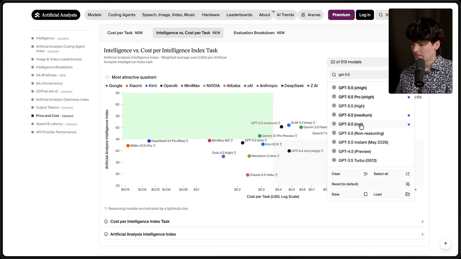
Task: Open Coding Agents in top navigation
Action: pos(122,15)
